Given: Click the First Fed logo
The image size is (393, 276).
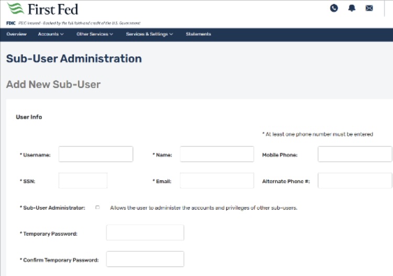Looking at the screenshot, I should pos(42,9).
